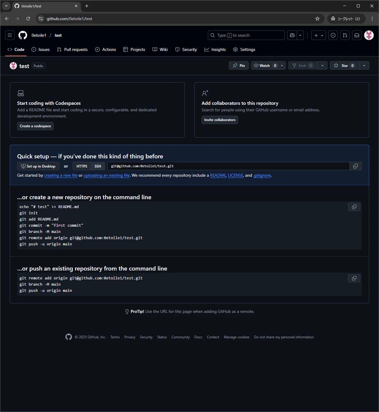Open the Pull requests tab

click(x=73, y=49)
